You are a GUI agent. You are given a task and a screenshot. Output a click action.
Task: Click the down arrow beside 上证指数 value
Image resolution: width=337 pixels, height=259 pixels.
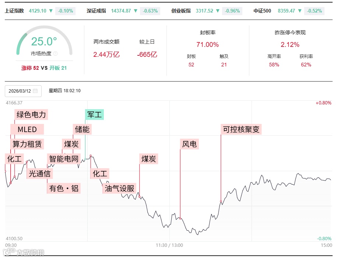51,11
